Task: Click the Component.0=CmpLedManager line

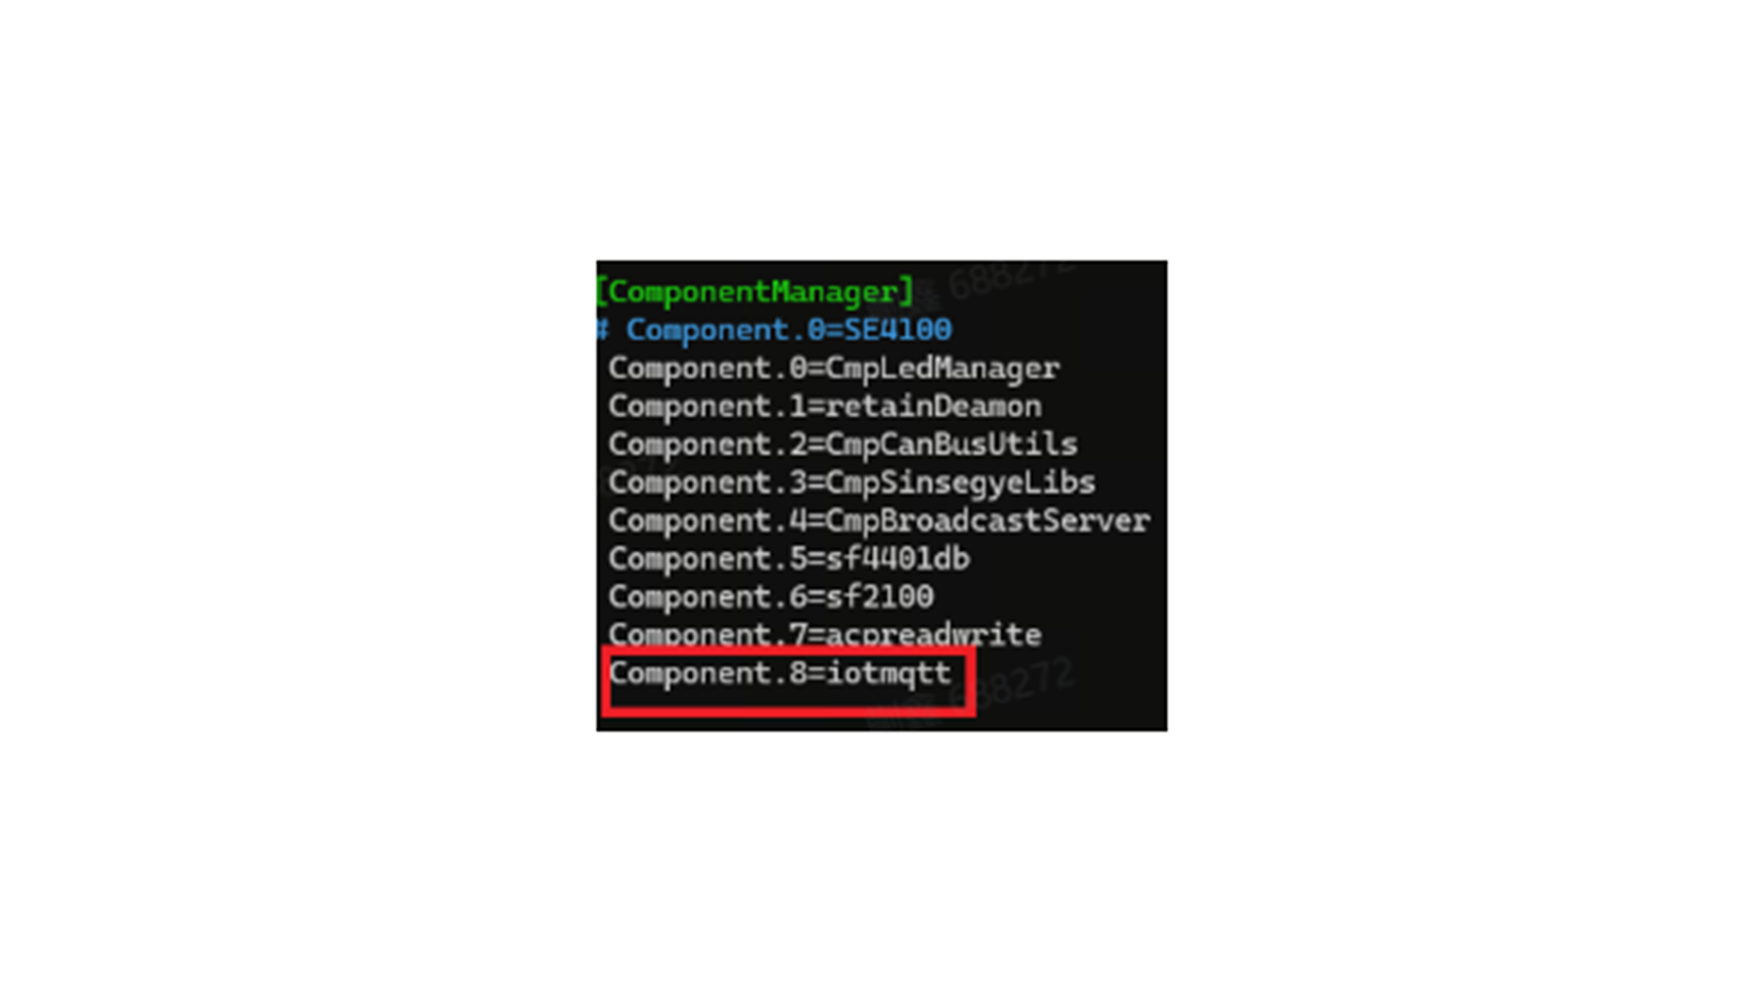Action: pyautogui.click(x=834, y=368)
